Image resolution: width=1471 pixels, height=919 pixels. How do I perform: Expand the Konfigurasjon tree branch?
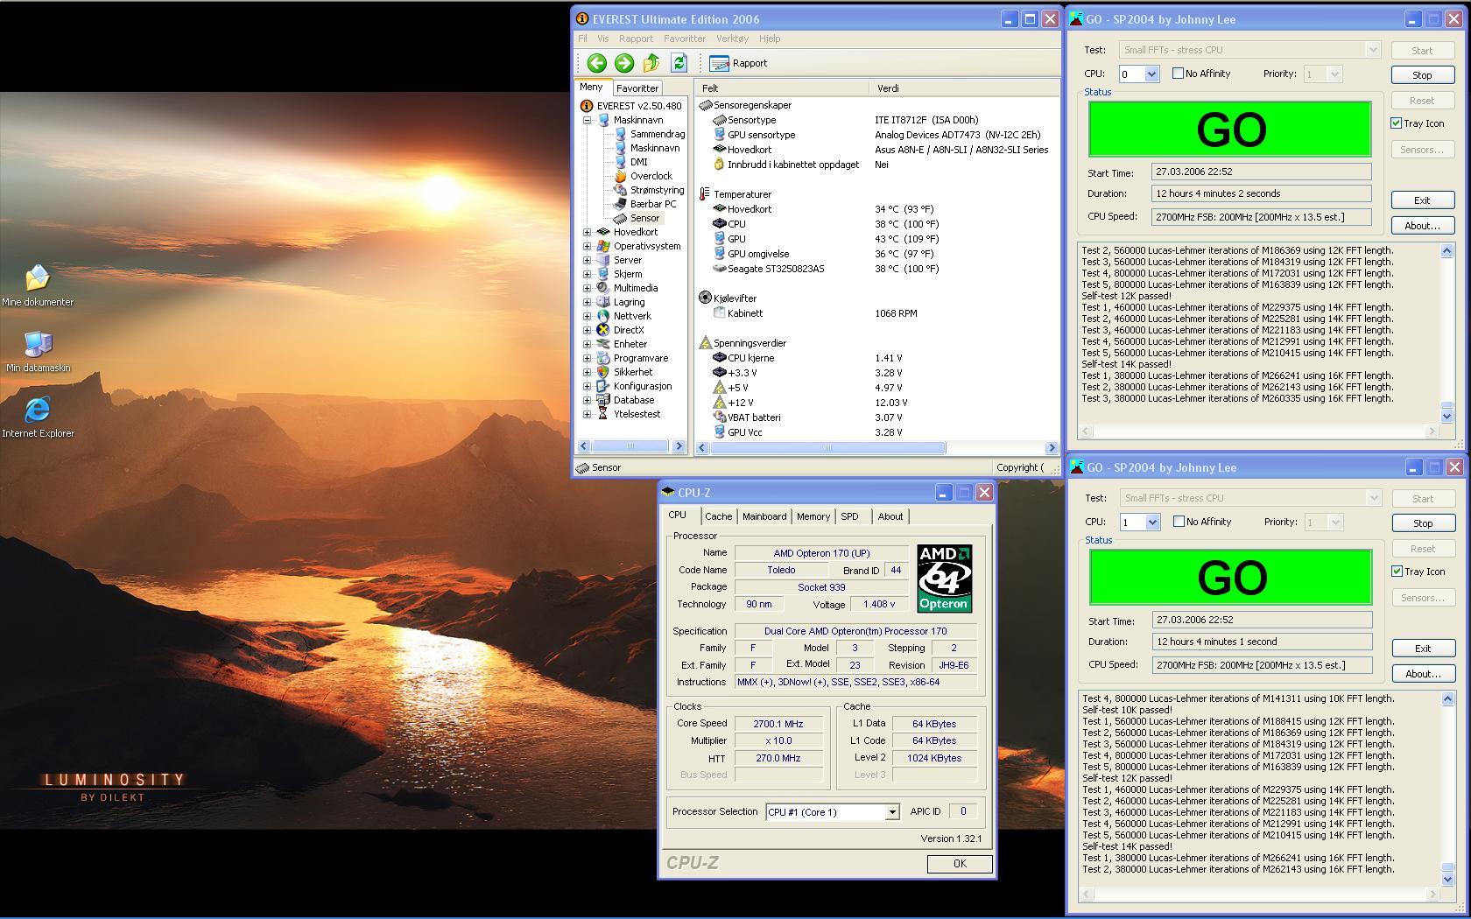(x=587, y=386)
